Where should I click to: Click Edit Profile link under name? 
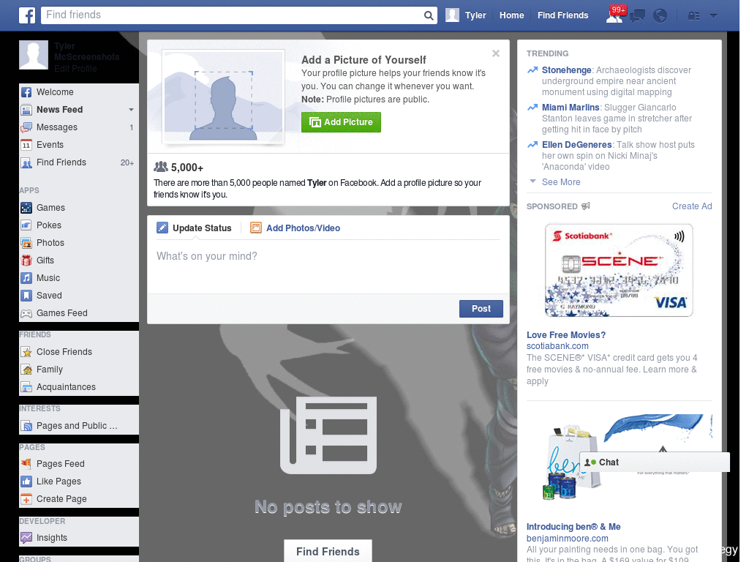click(x=75, y=68)
